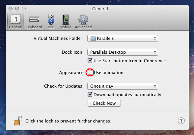
Task: Open the Check for Updates frequency dropdown
Action: click(x=123, y=86)
